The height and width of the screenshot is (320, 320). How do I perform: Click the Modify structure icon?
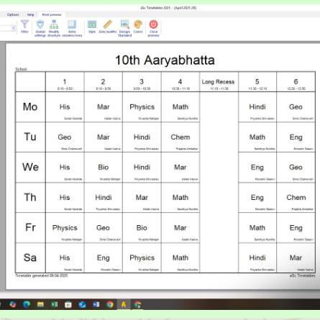[x=54, y=28]
